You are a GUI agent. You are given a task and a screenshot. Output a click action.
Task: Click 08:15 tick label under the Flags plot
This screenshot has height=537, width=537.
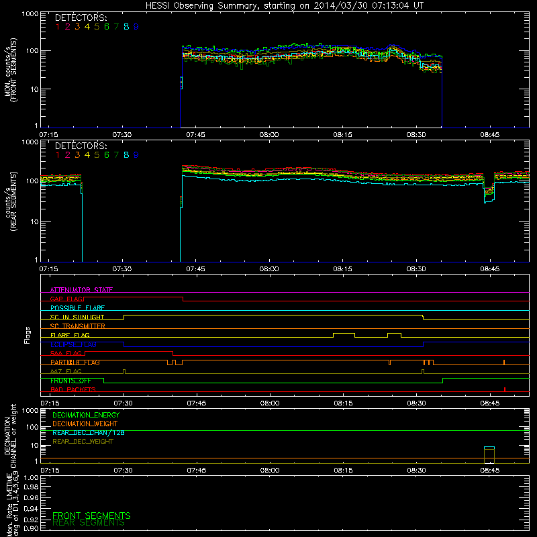click(x=343, y=403)
